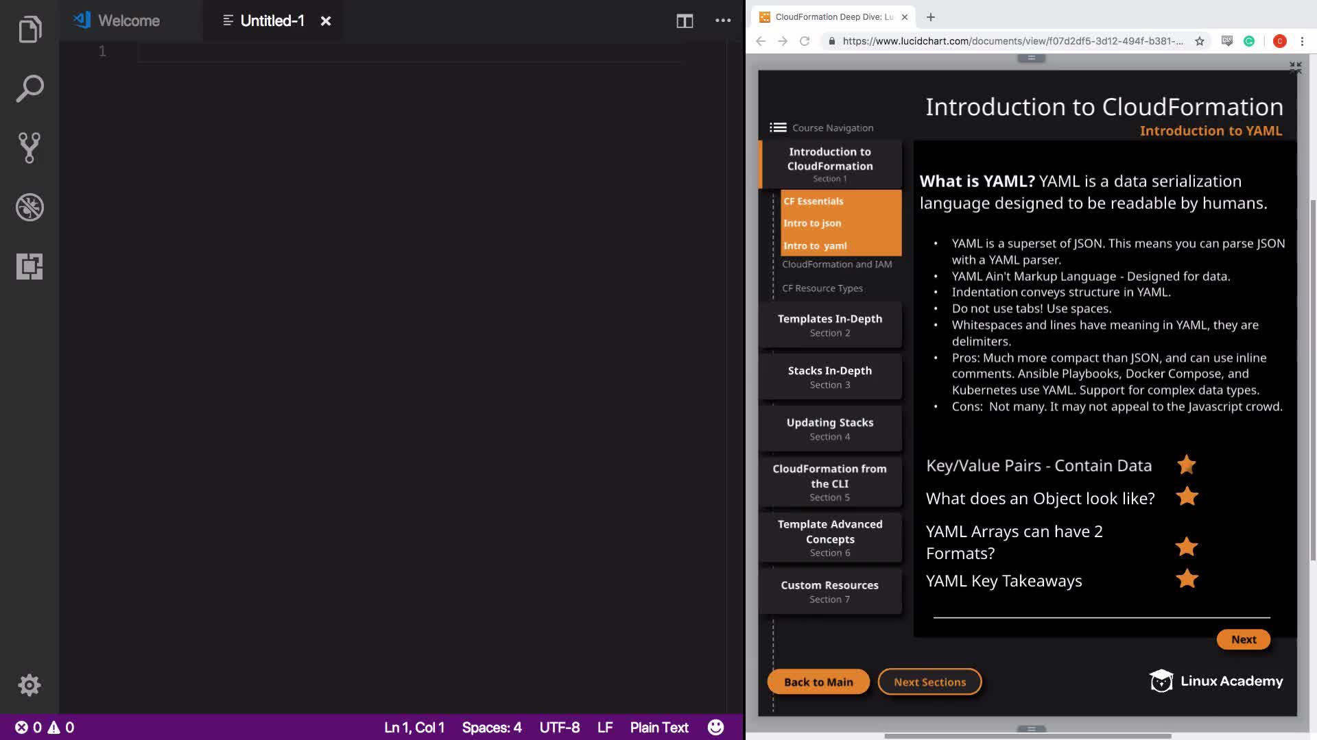This screenshot has height=740, width=1317.
Task: Open the Explorer files icon in activity bar
Action: pos(29,29)
